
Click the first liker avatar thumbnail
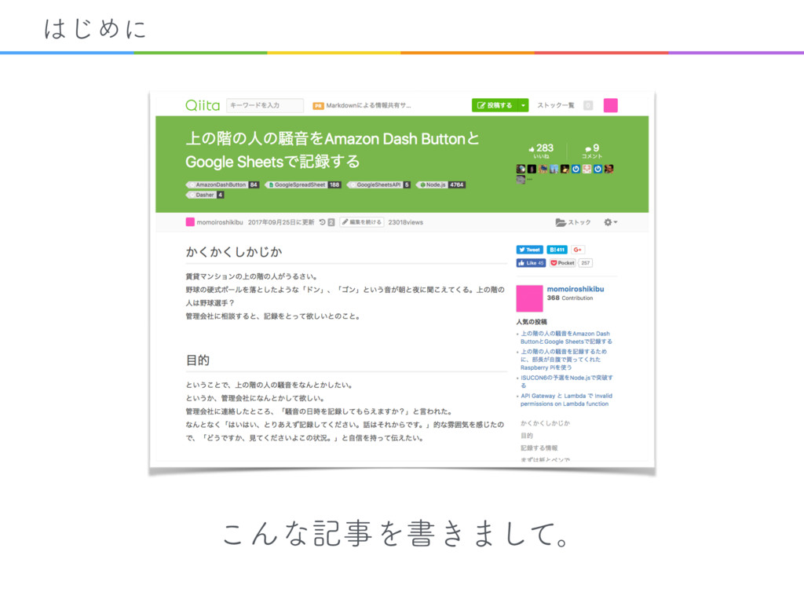click(521, 169)
